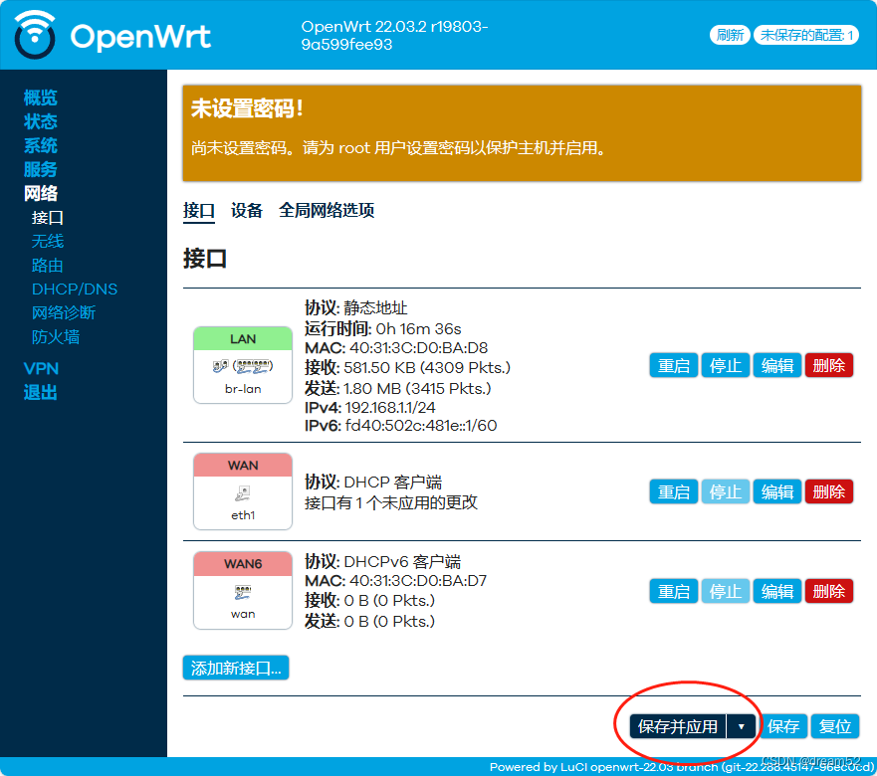Click the WAN eth1 port icon
Viewport: 877px width, 776px height.
tap(243, 493)
